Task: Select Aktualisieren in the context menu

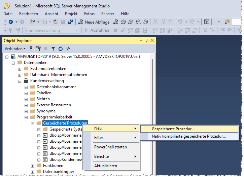Action: tap(105, 166)
